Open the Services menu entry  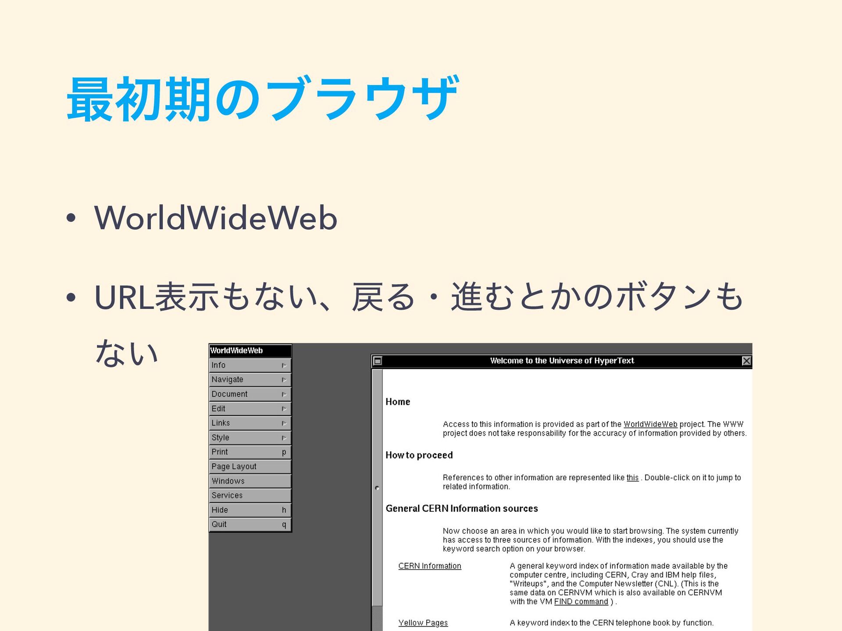point(250,495)
